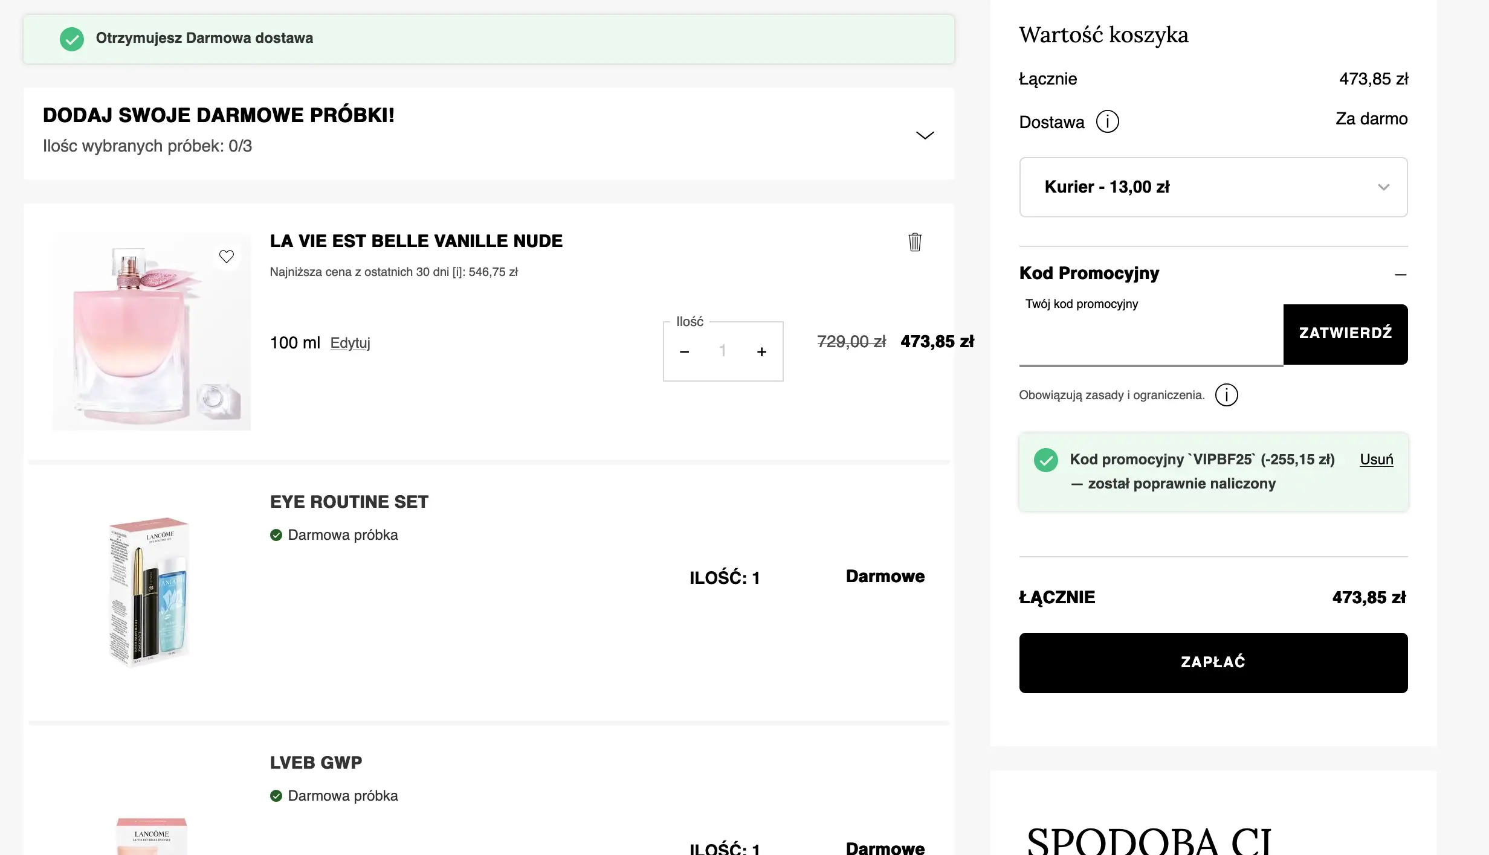Increase quantity with the plus button
This screenshot has height=855, width=1489.
761,351
